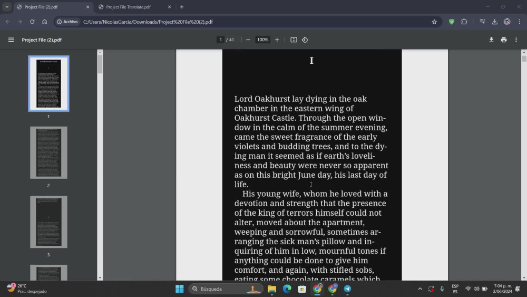
Task: Go back in browser history
Action: 7,22
